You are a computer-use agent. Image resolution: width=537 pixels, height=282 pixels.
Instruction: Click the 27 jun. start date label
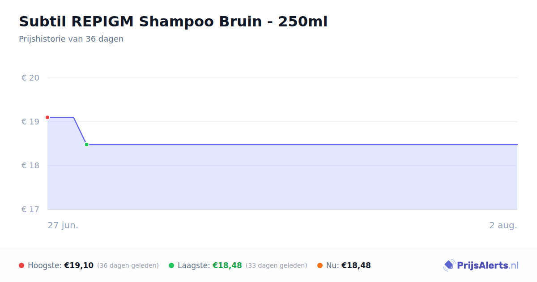(x=63, y=225)
